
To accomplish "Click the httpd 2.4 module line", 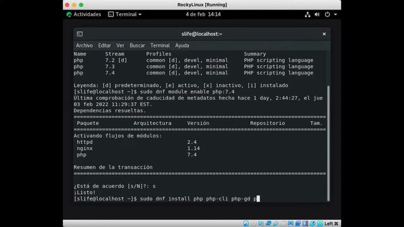I will (136, 142).
